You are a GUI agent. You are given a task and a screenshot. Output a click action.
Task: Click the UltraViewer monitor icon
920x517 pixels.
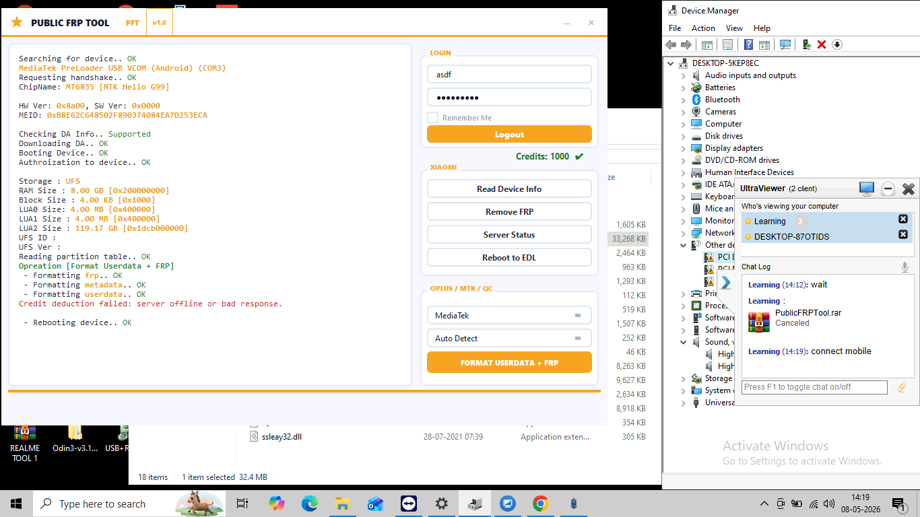866,189
